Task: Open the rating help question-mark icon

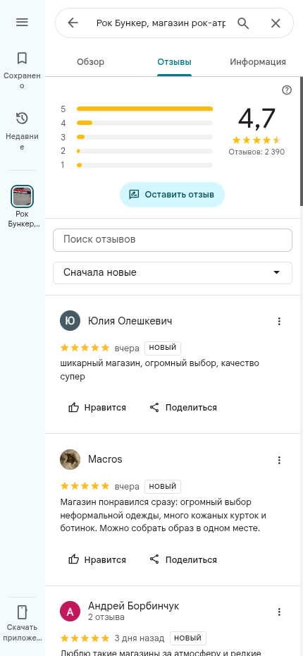Action: 287,90
